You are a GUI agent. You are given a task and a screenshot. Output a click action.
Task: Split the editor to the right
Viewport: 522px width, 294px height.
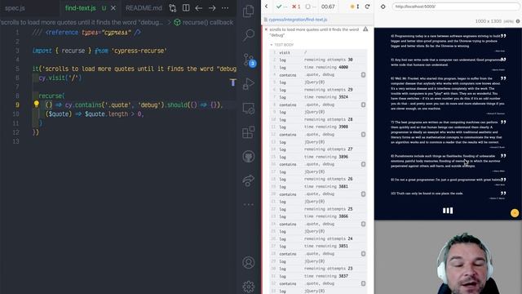[x=186, y=8]
